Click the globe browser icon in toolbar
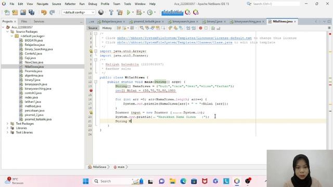This screenshot has width=333, height=187. pos(101,12)
